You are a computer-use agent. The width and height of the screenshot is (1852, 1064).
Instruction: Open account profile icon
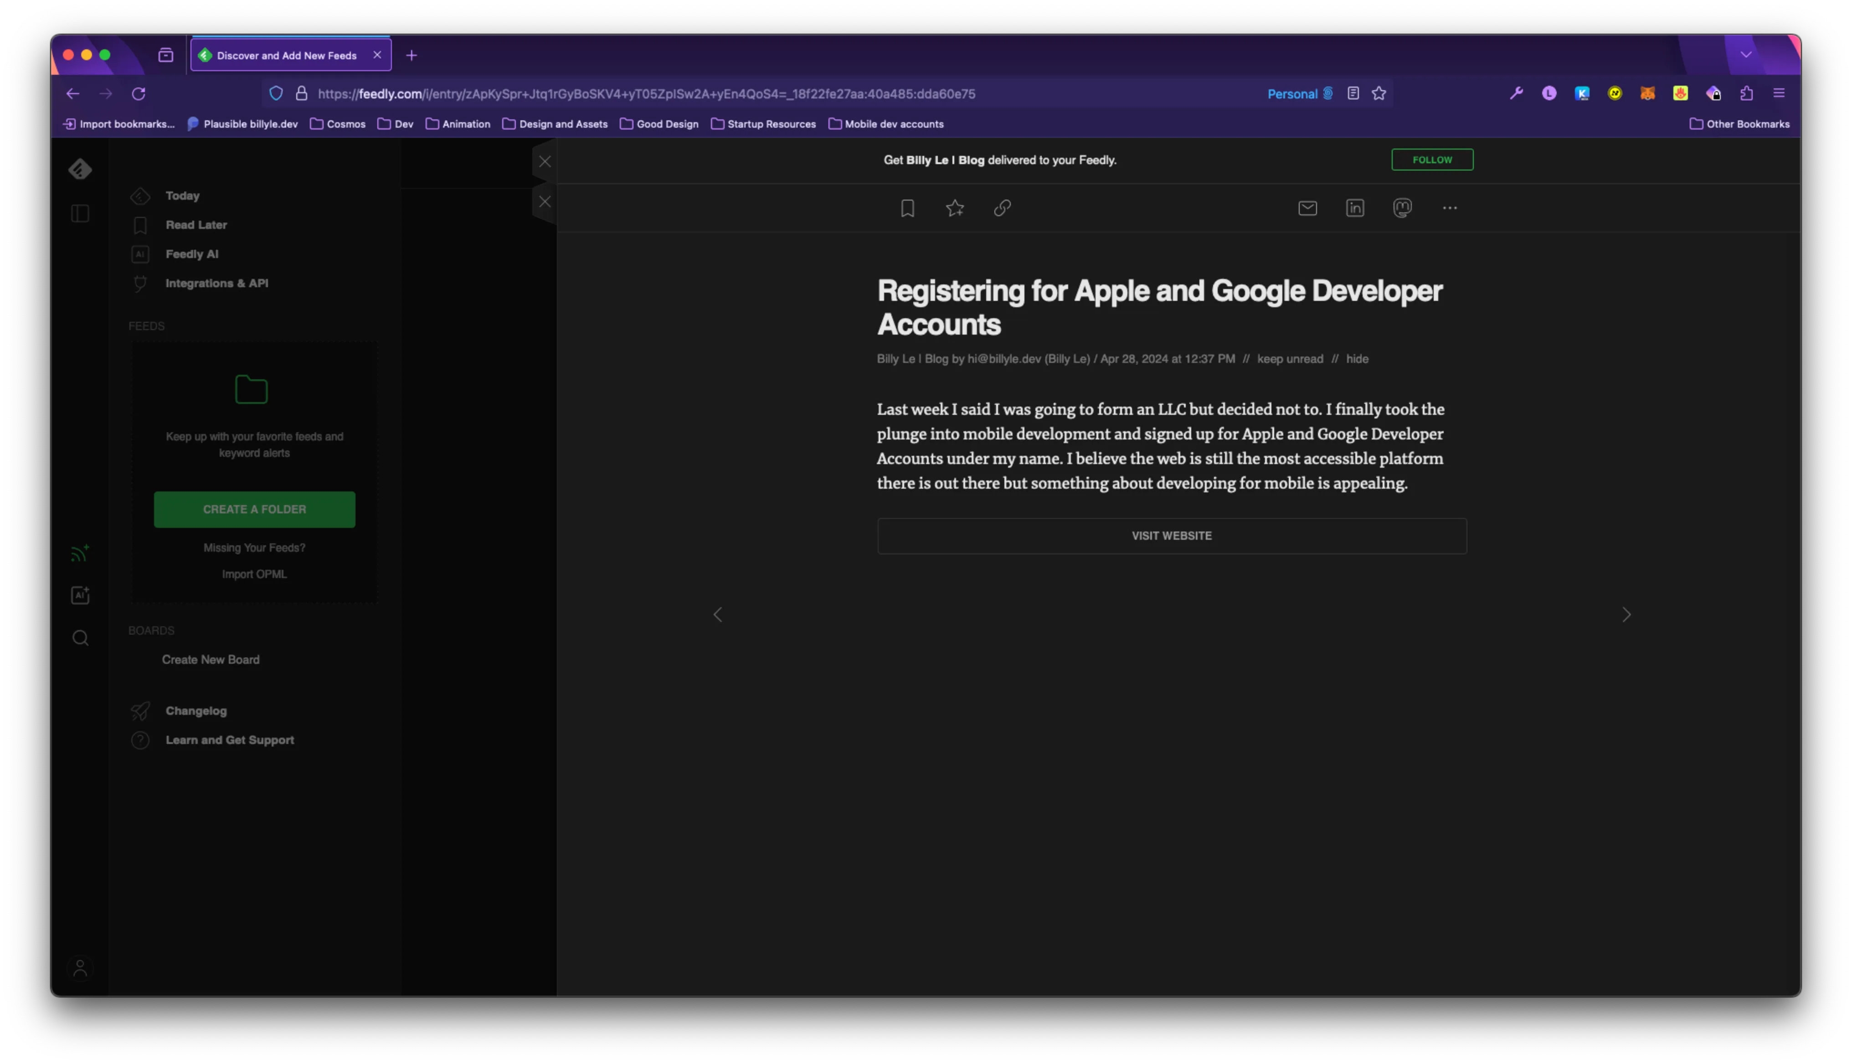[x=80, y=968]
